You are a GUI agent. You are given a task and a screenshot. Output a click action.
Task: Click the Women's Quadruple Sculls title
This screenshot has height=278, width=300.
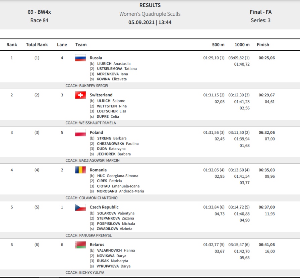150,14
